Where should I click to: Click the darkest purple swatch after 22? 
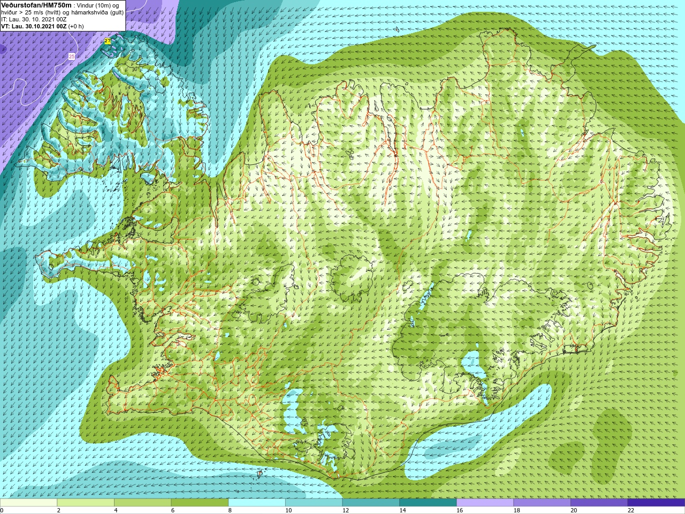(x=656, y=503)
